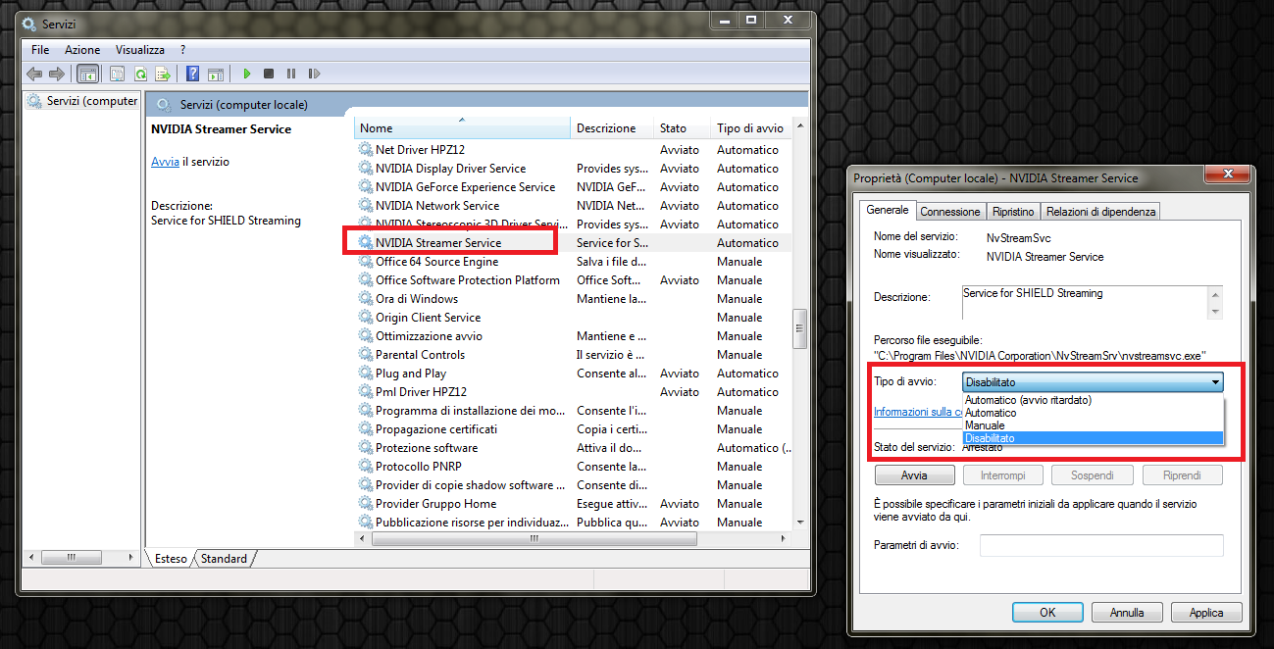Click the services list horizontal scrollbar thumb
Viewport: 1274px width, 649px height.
[x=535, y=538]
